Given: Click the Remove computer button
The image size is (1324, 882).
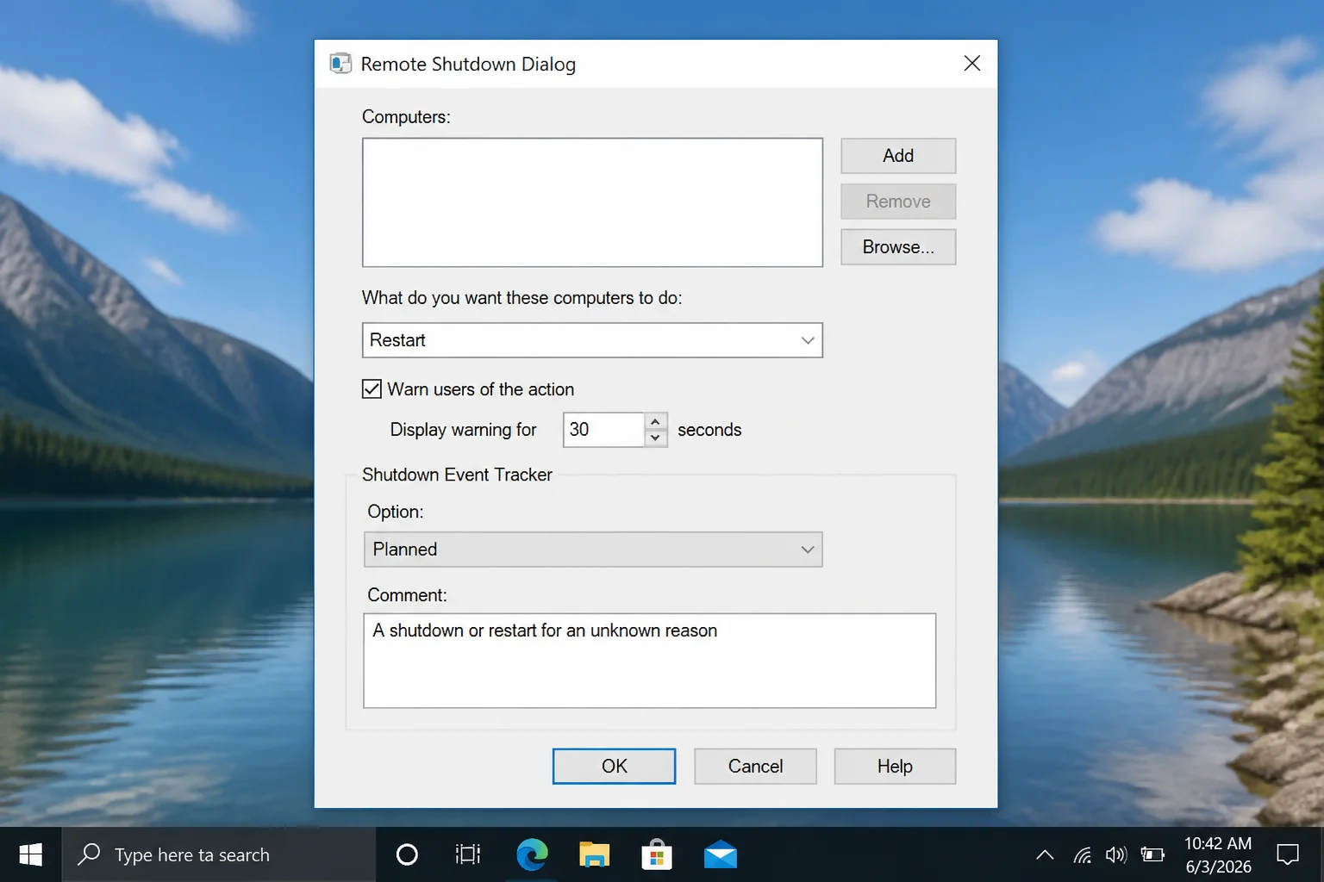Looking at the screenshot, I should click(x=898, y=202).
